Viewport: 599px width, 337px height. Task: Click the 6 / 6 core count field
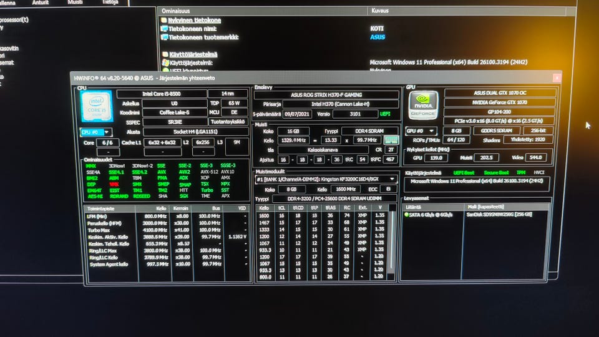pos(107,143)
